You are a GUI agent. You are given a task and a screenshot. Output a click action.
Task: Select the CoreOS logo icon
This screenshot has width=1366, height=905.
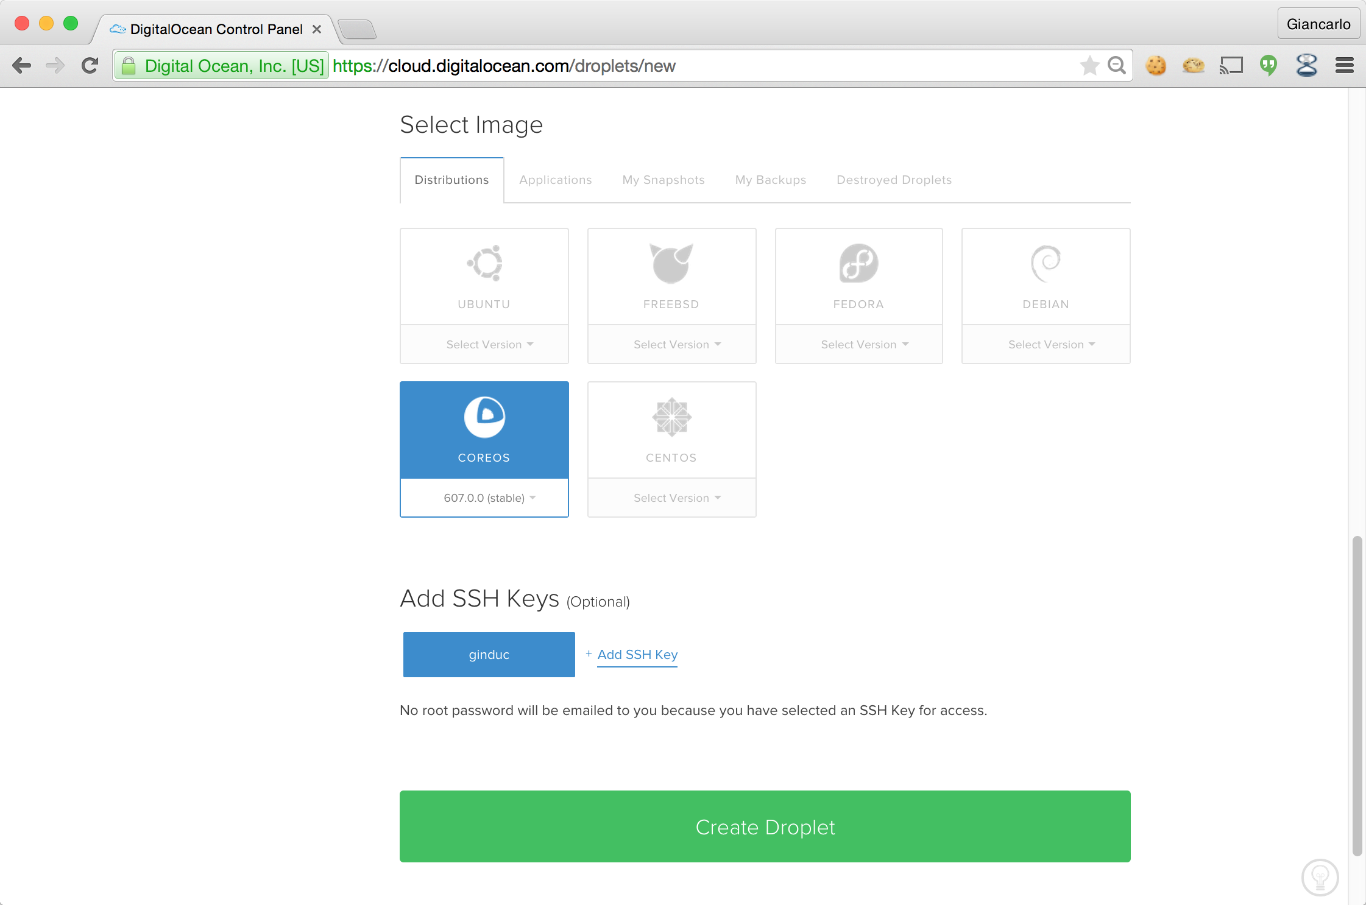484,417
